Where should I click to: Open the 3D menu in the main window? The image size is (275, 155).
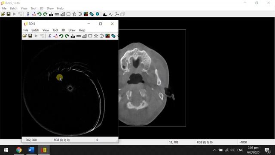tap(41, 8)
